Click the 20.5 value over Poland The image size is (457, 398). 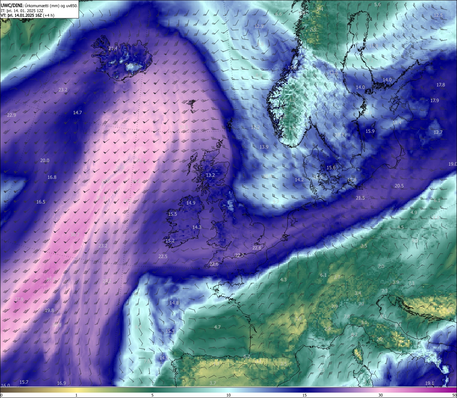click(399, 186)
